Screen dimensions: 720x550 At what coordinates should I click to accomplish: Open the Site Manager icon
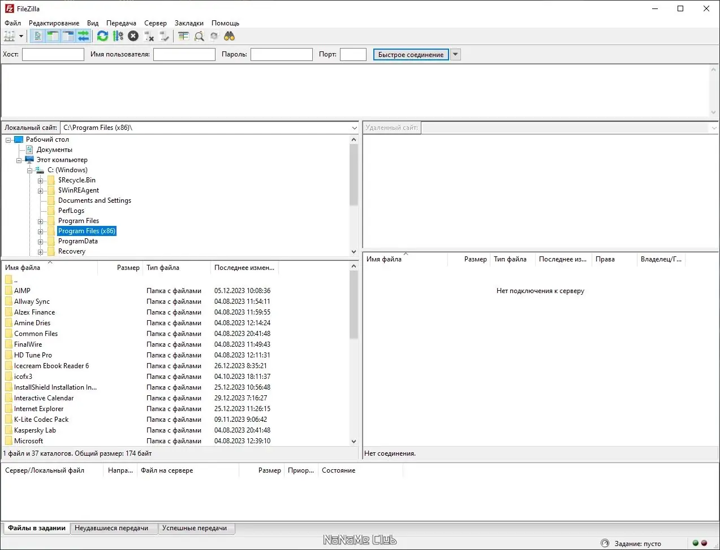coord(10,36)
